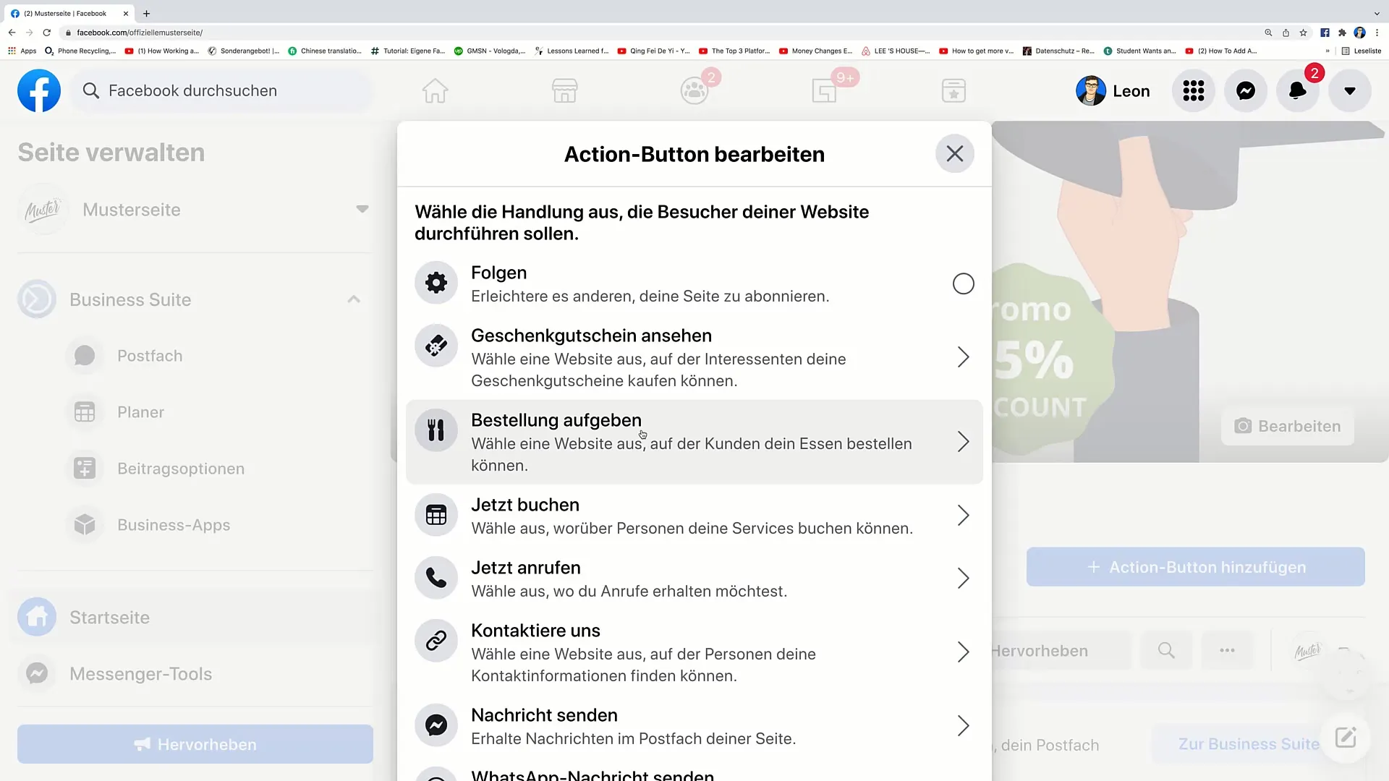This screenshot has height=781, width=1389.
Task: Click the Hervorheben button in sidebar
Action: [195, 744]
